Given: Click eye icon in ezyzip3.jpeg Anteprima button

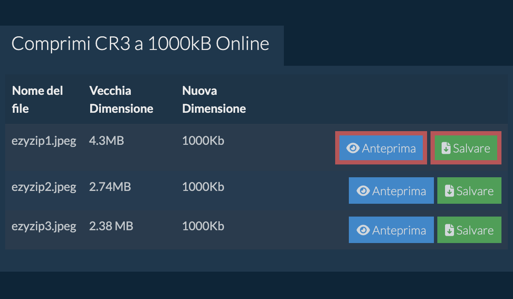Looking at the screenshot, I should coord(363,230).
